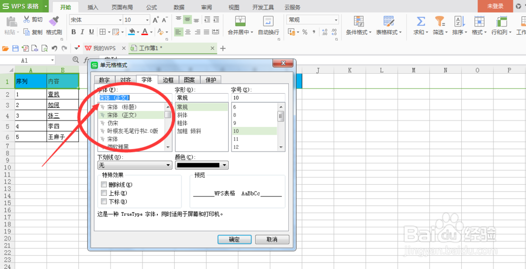Select the Format Painter brush
The image size is (526, 269).
[54, 21]
